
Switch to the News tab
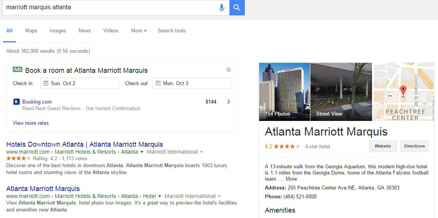click(85, 31)
